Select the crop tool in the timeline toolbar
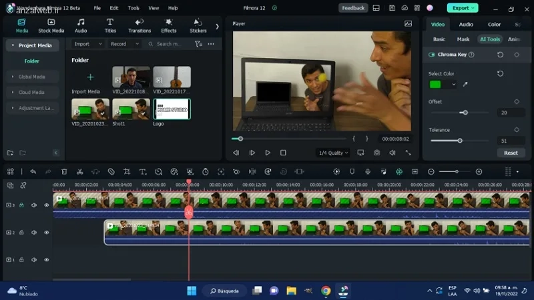This screenshot has width=534, height=300. point(127,172)
